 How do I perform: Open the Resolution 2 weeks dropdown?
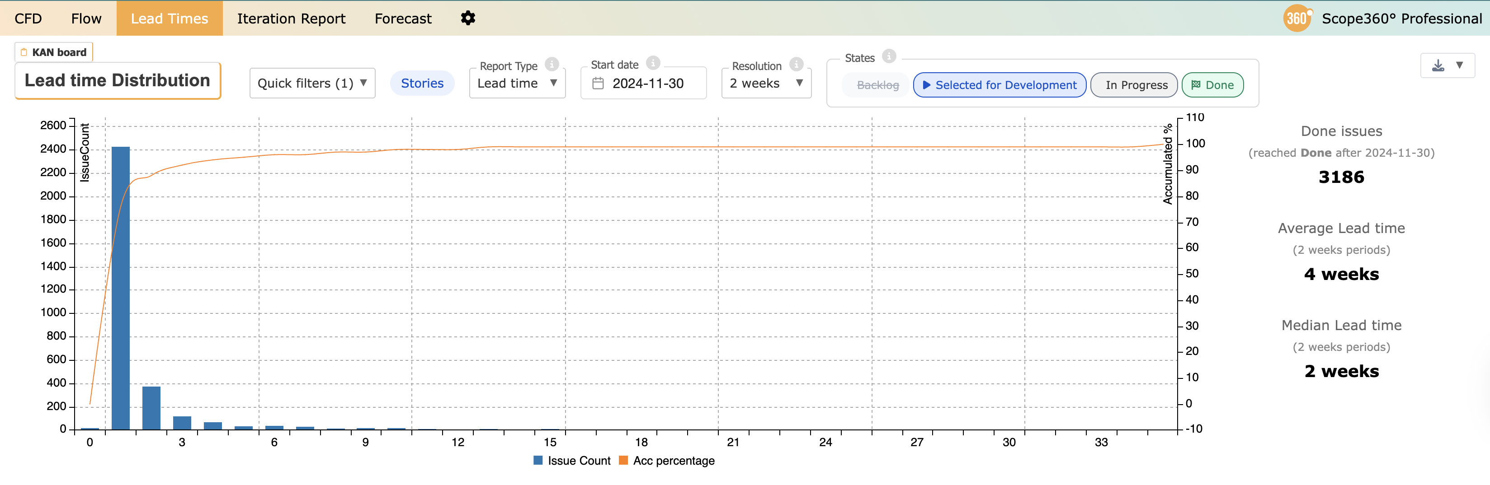[x=766, y=83]
